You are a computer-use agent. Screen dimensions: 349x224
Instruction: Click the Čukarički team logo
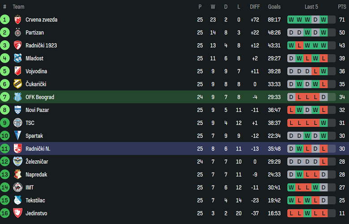pyautogui.click(x=17, y=84)
